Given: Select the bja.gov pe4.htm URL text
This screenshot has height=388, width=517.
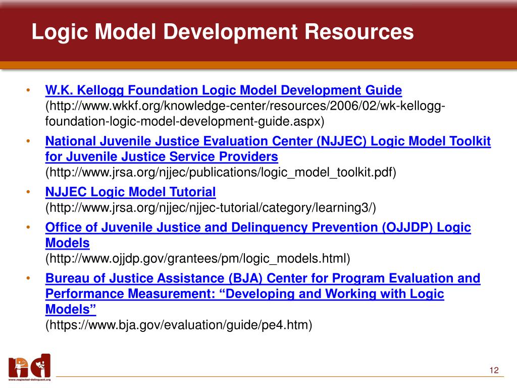Looking at the screenshot, I should point(178,325).
